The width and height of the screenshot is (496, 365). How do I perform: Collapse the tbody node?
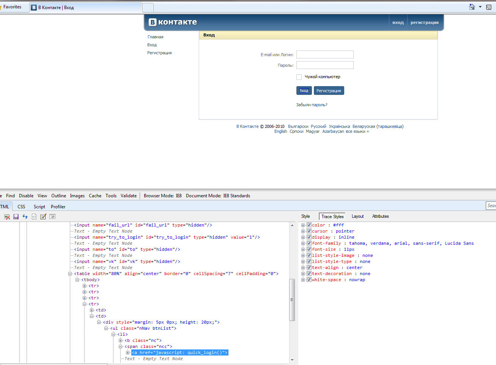click(77, 280)
